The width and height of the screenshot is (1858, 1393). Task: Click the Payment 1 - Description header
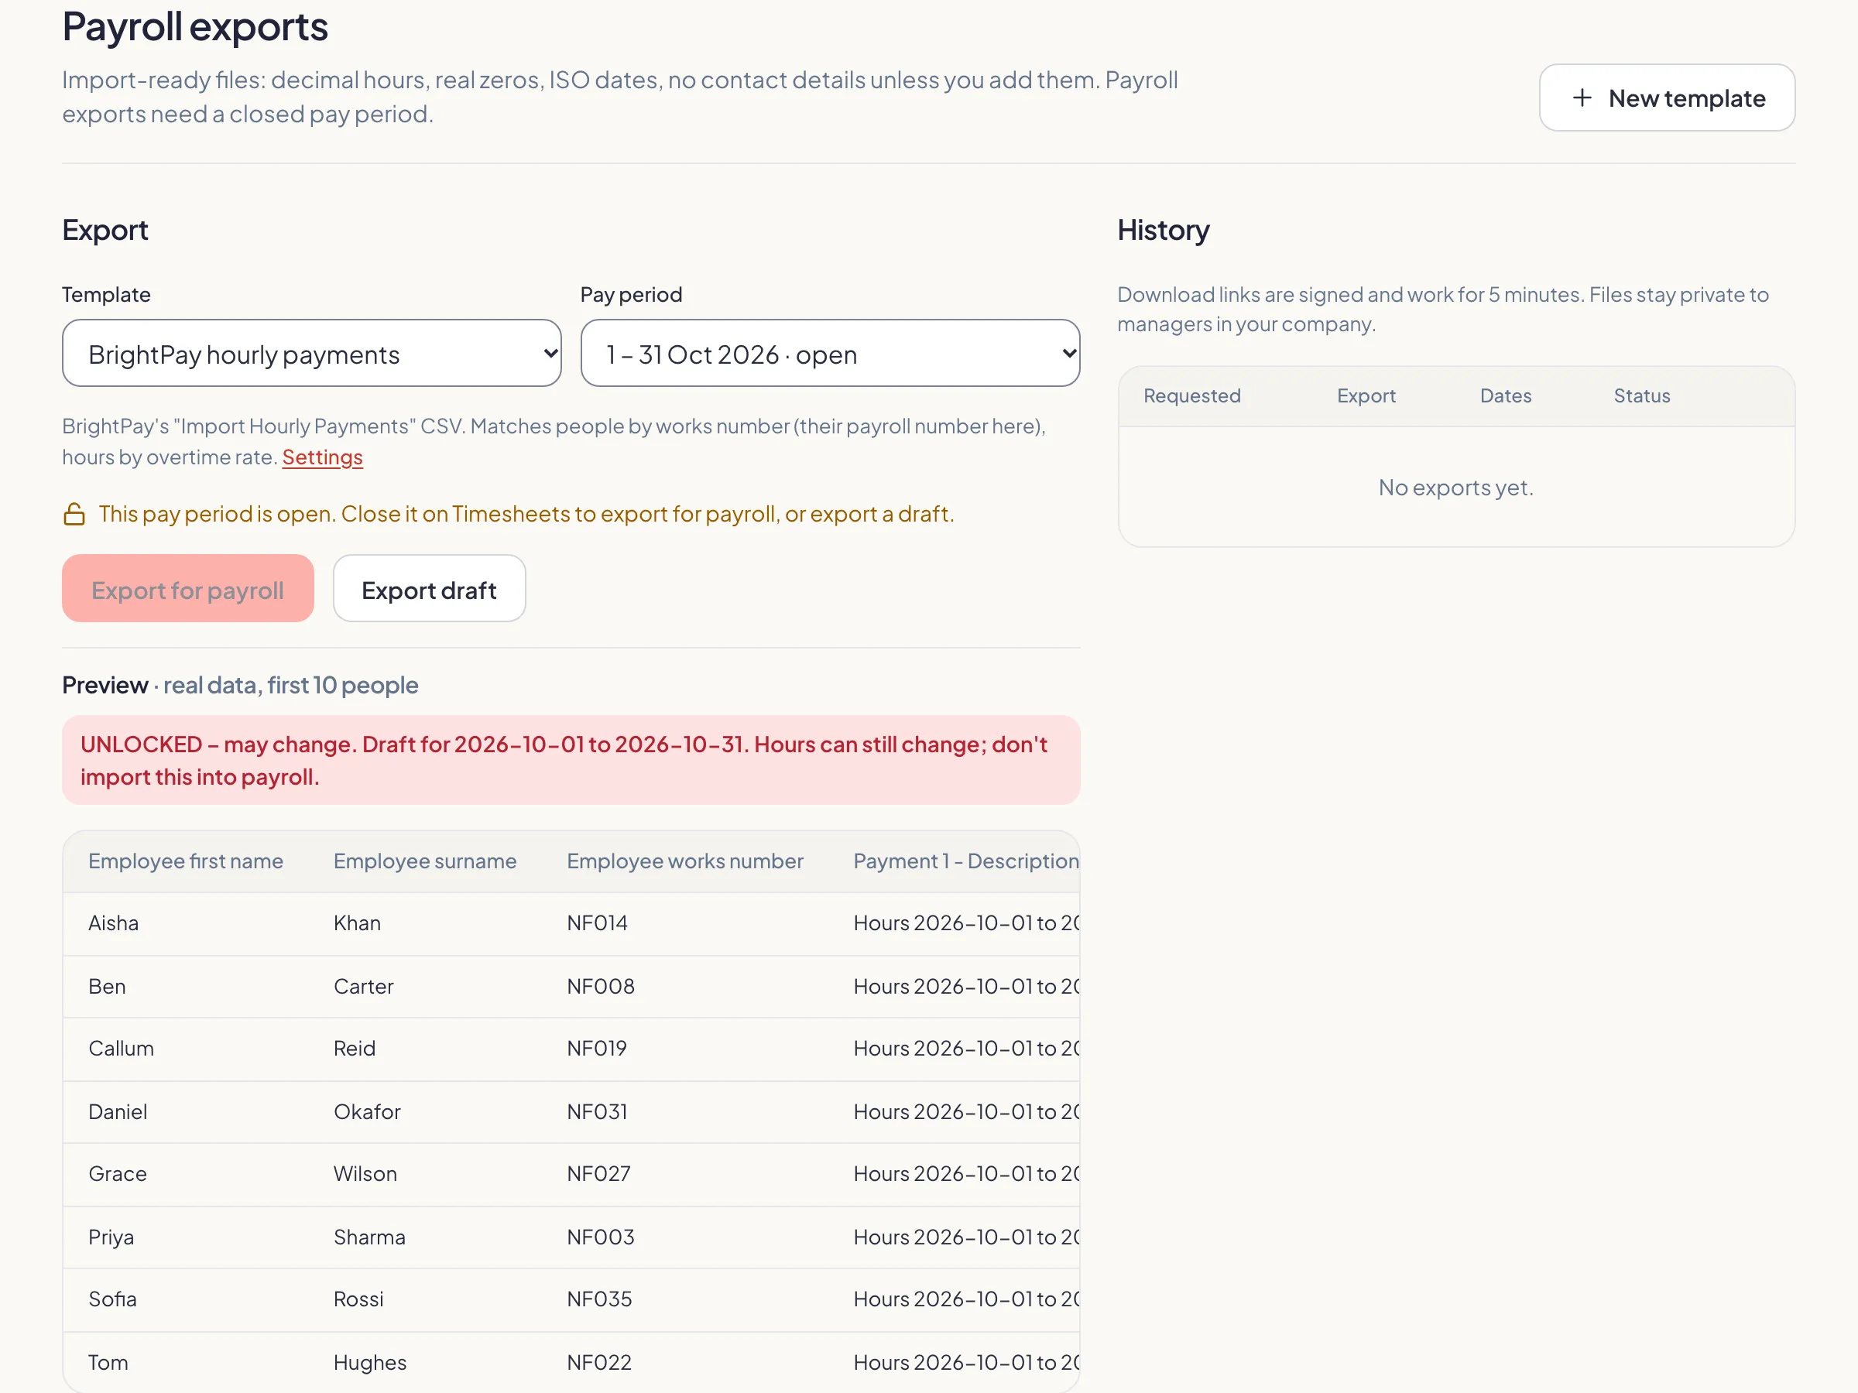coord(966,861)
